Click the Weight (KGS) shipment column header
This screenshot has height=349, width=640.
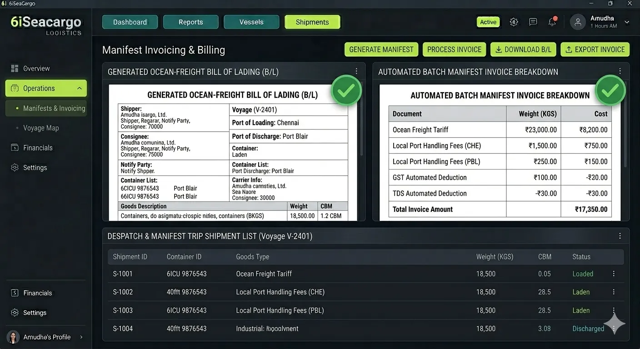[x=495, y=257]
